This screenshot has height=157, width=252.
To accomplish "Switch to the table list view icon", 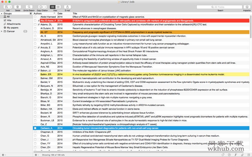I will (53, 7).
